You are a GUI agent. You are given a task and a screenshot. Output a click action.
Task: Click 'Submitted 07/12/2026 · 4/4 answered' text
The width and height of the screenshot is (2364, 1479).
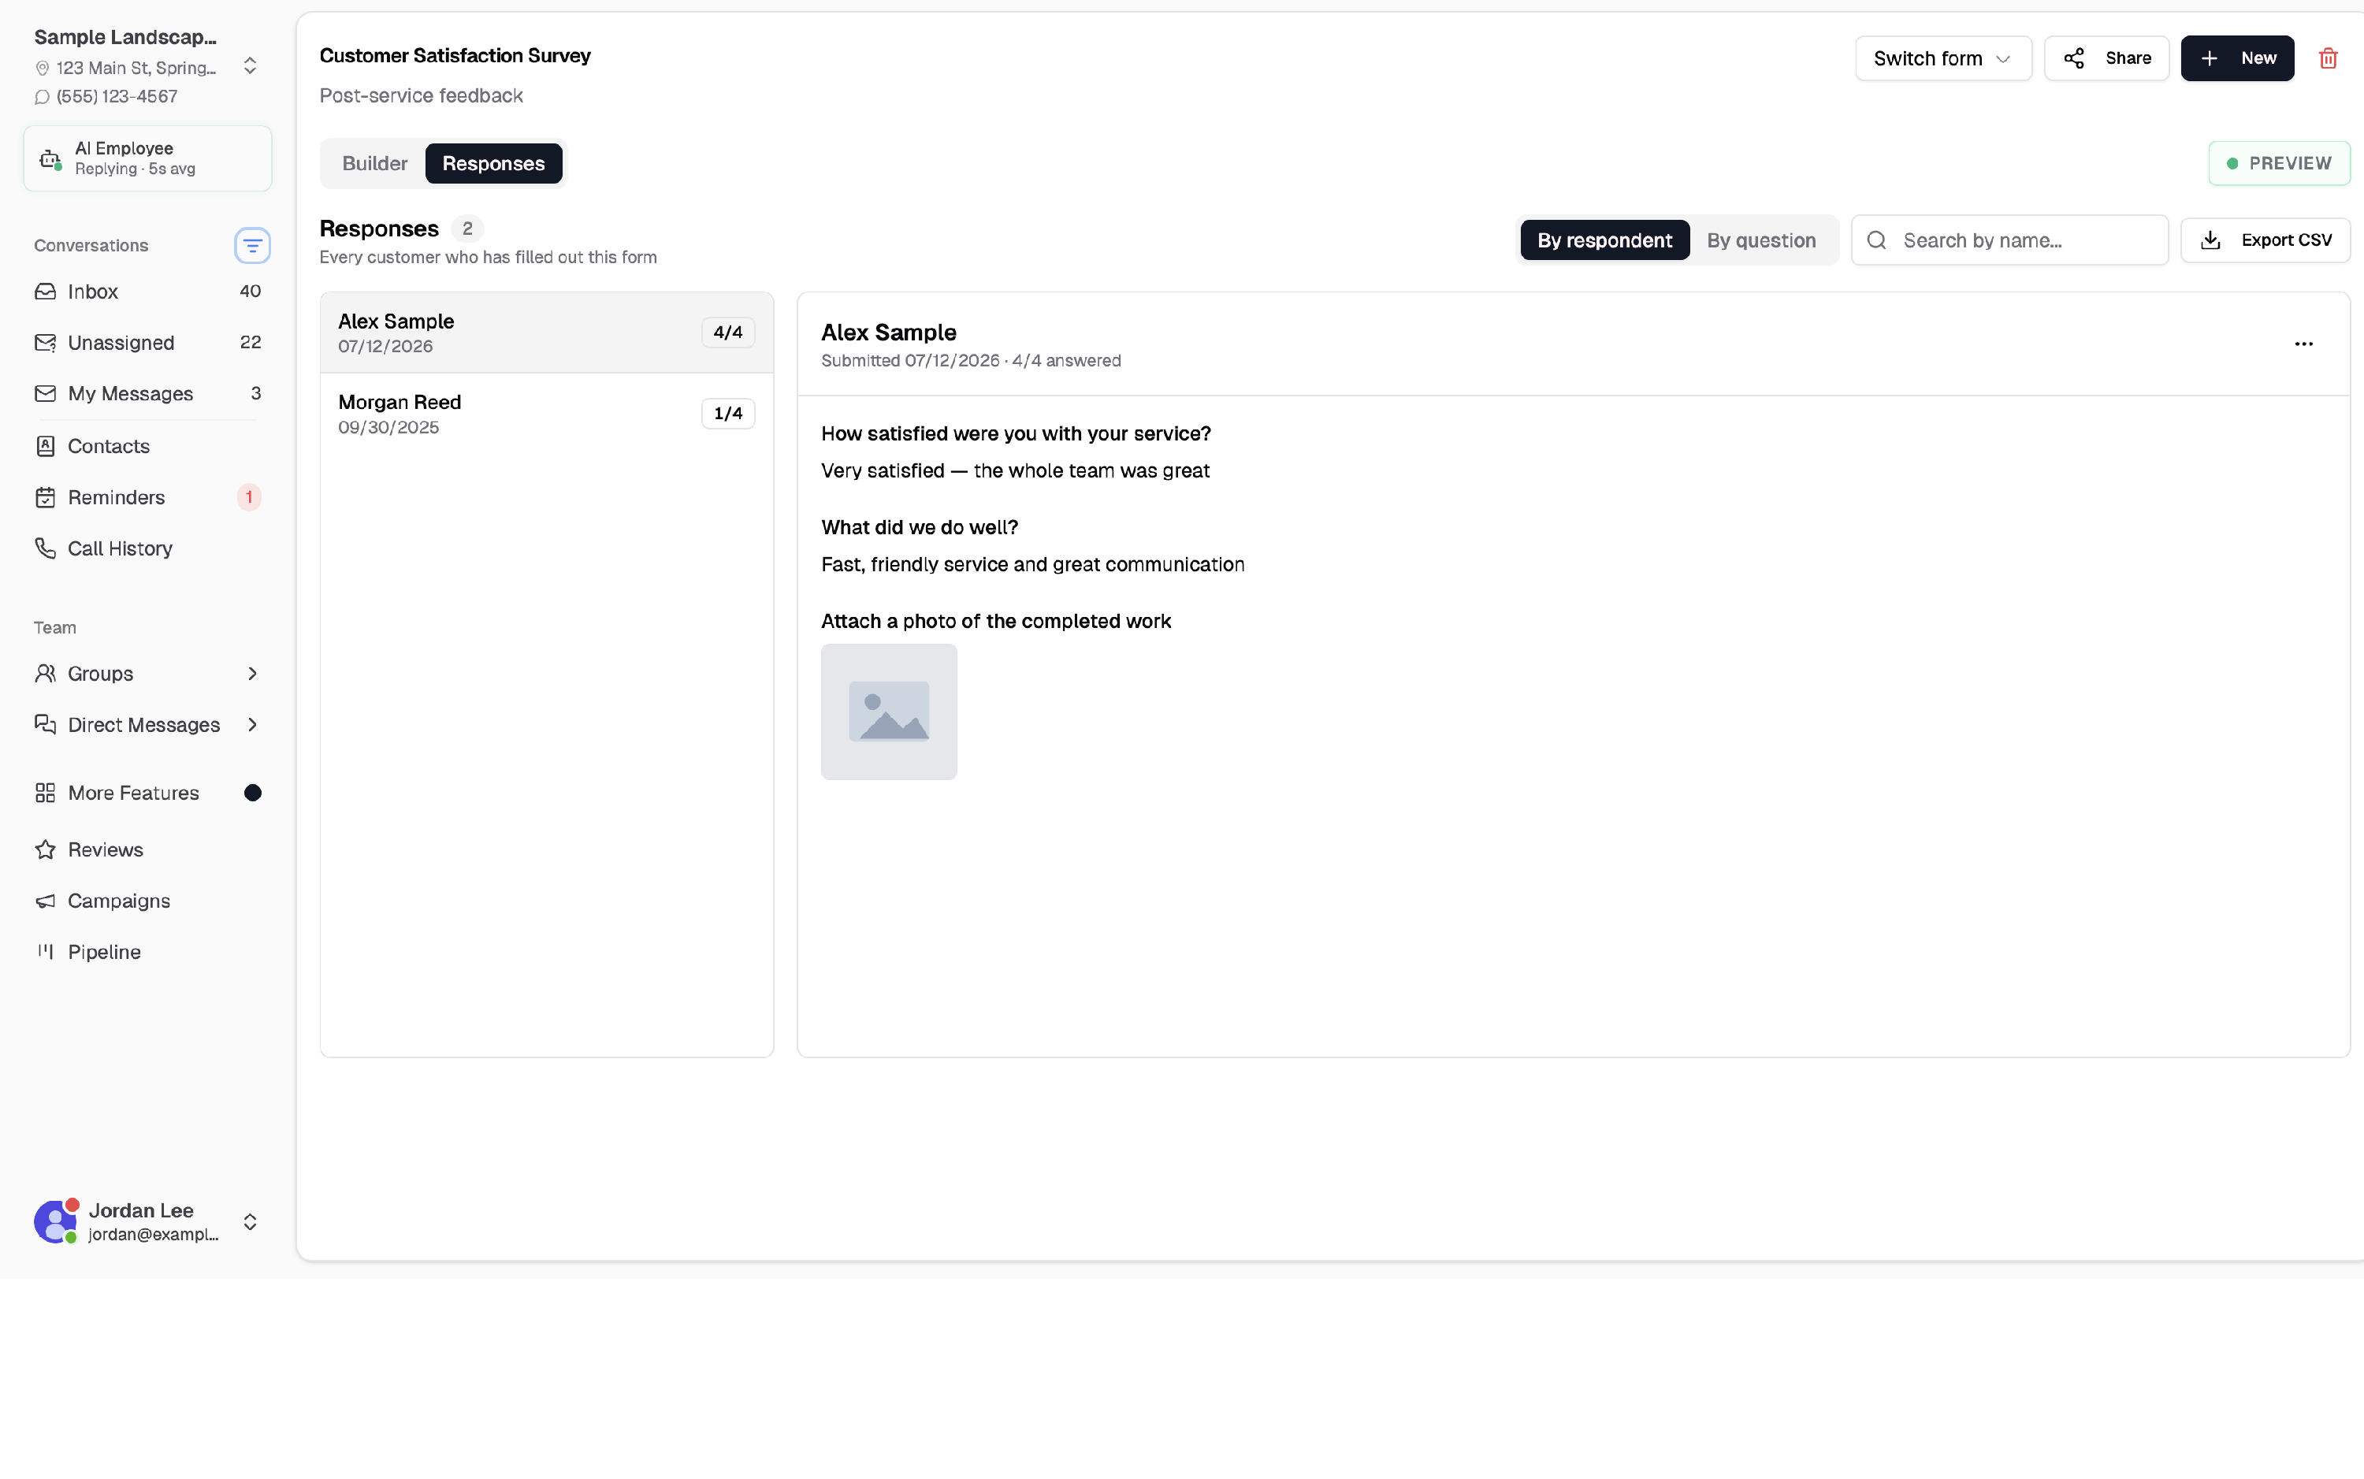pos(970,361)
